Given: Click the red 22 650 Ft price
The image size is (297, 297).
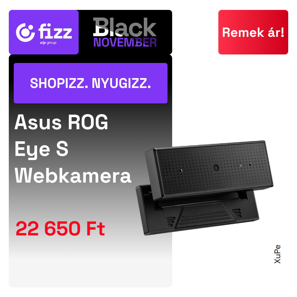Looking at the screenshot, I should tap(60, 229).
